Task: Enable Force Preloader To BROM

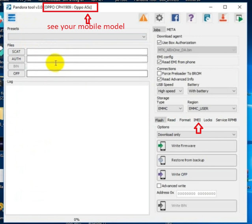Action: (159, 73)
